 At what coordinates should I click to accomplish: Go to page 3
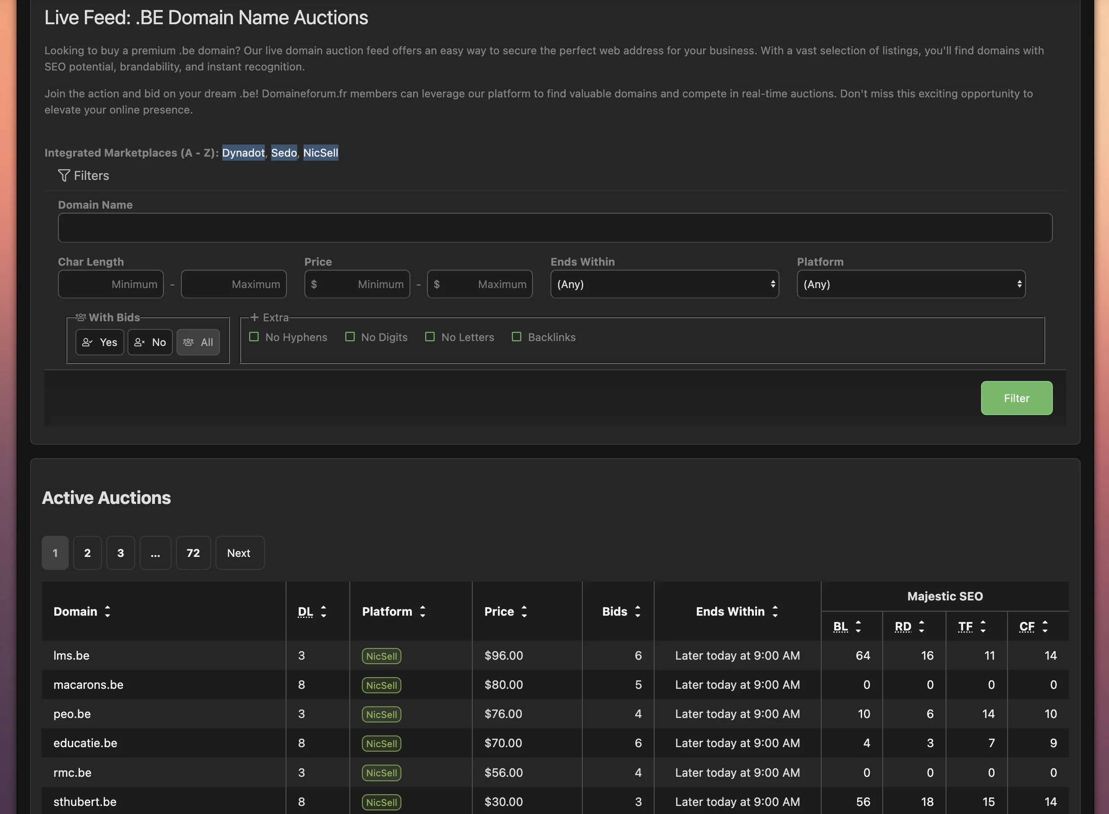tap(121, 553)
